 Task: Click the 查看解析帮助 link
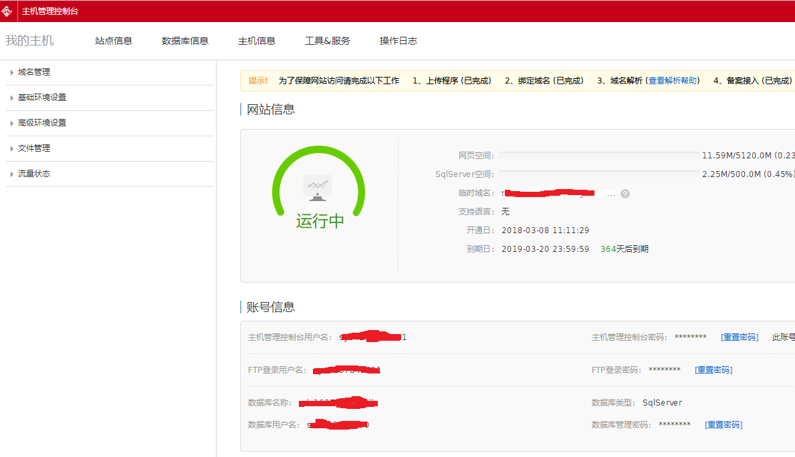pyautogui.click(x=673, y=81)
